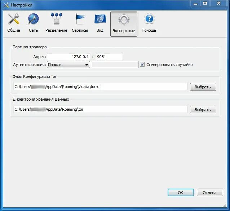Viewport: 230px width, 211px height.
Task: Click the port field showing 9051
Action: 109,57
